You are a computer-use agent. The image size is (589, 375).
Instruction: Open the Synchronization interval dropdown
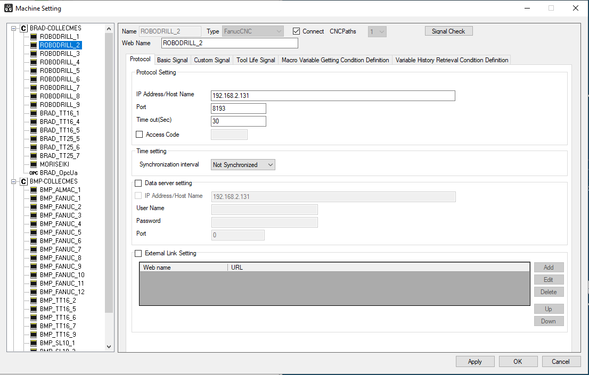tap(243, 165)
